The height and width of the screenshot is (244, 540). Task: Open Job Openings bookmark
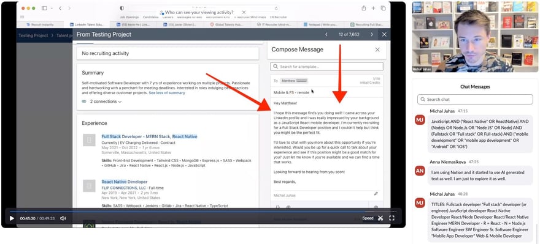129,17
